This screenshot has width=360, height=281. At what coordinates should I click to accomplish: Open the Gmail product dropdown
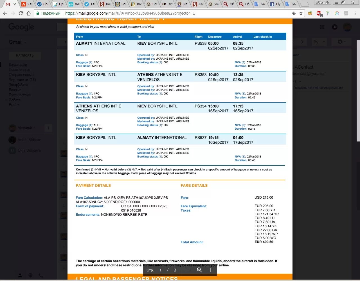[17, 42]
